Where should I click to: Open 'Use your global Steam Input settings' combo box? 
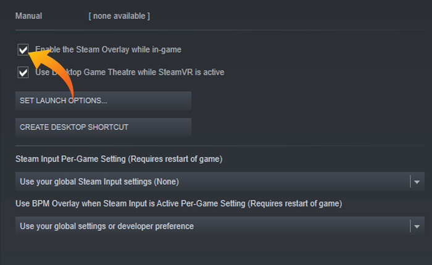pos(210,182)
